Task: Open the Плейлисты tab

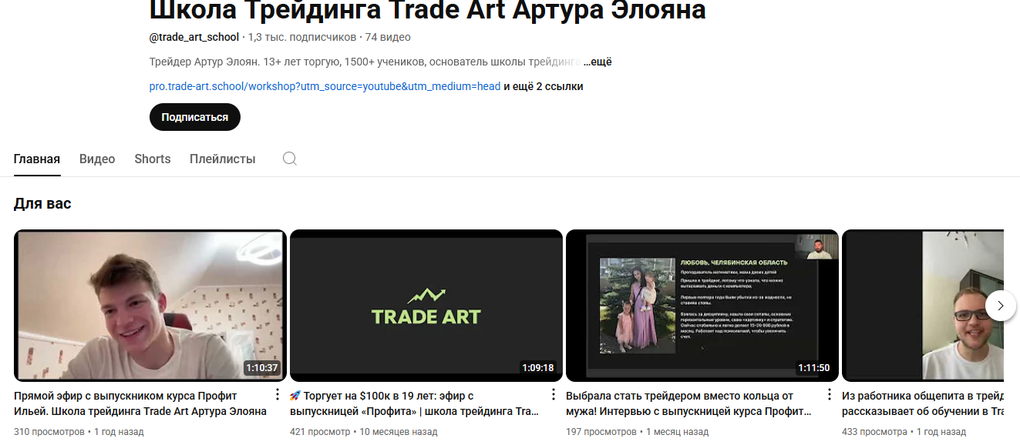Action: [223, 159]
